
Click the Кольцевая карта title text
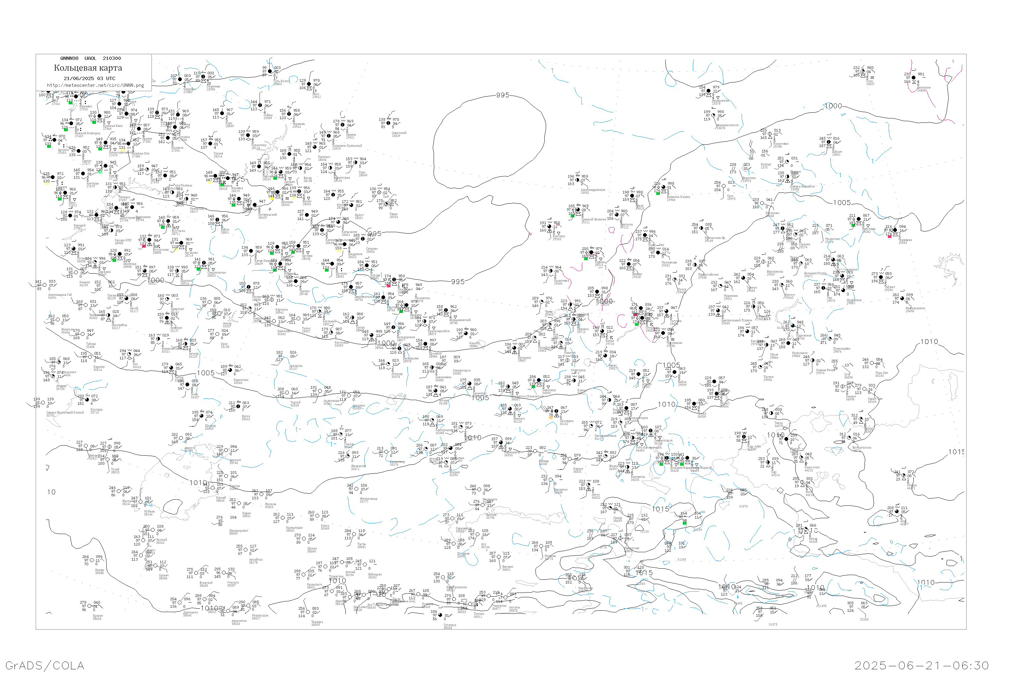[88, 68]
